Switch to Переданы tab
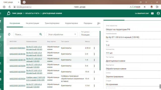The height and width of the screenshot is (90, 161). click(x=88, y=23)
